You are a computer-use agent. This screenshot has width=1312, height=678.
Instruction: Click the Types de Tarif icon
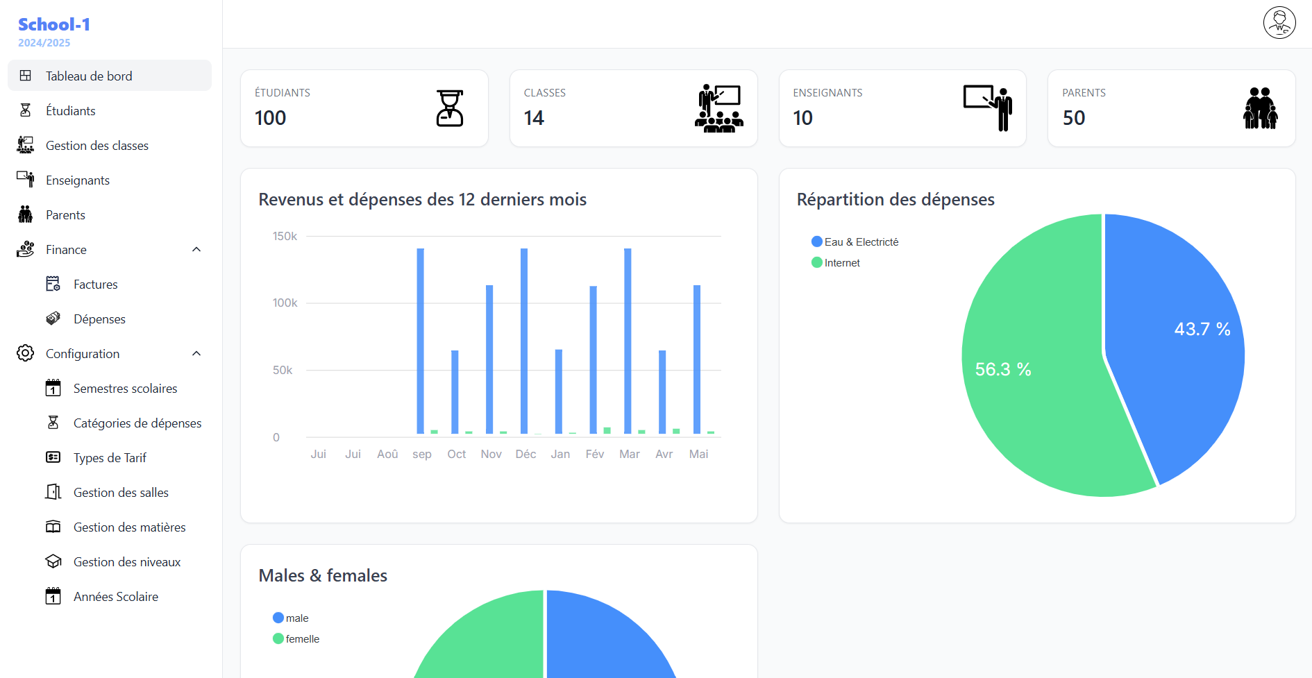click(x=53, y=457)
